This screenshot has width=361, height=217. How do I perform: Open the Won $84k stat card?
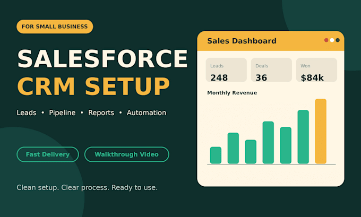(316, 70)
